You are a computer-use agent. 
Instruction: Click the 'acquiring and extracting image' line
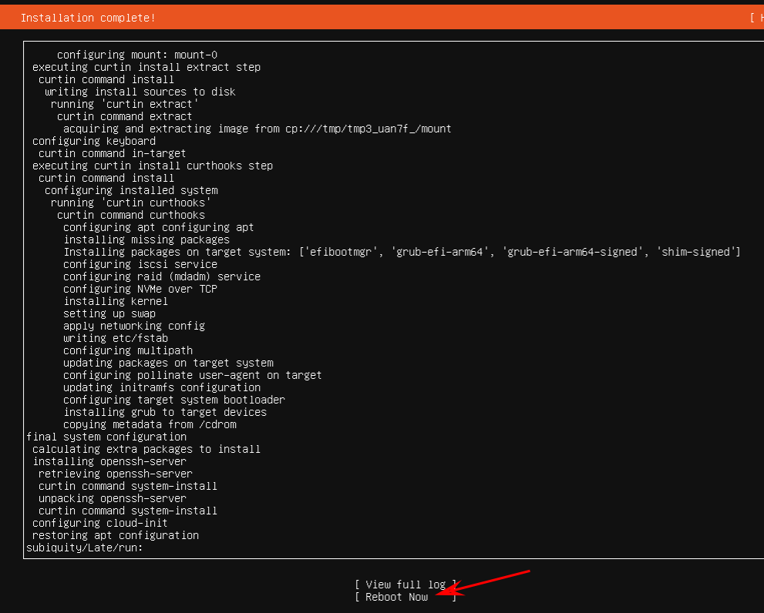click(x=257, y=129)
